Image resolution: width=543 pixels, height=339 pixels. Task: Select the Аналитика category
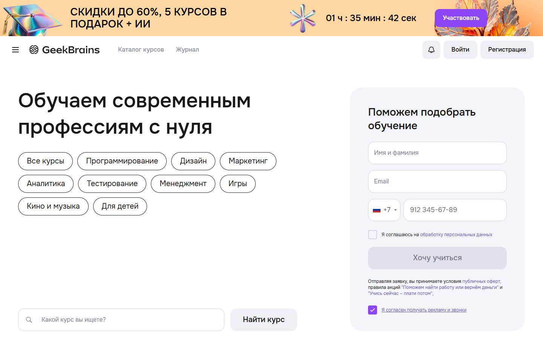point(46,184)
